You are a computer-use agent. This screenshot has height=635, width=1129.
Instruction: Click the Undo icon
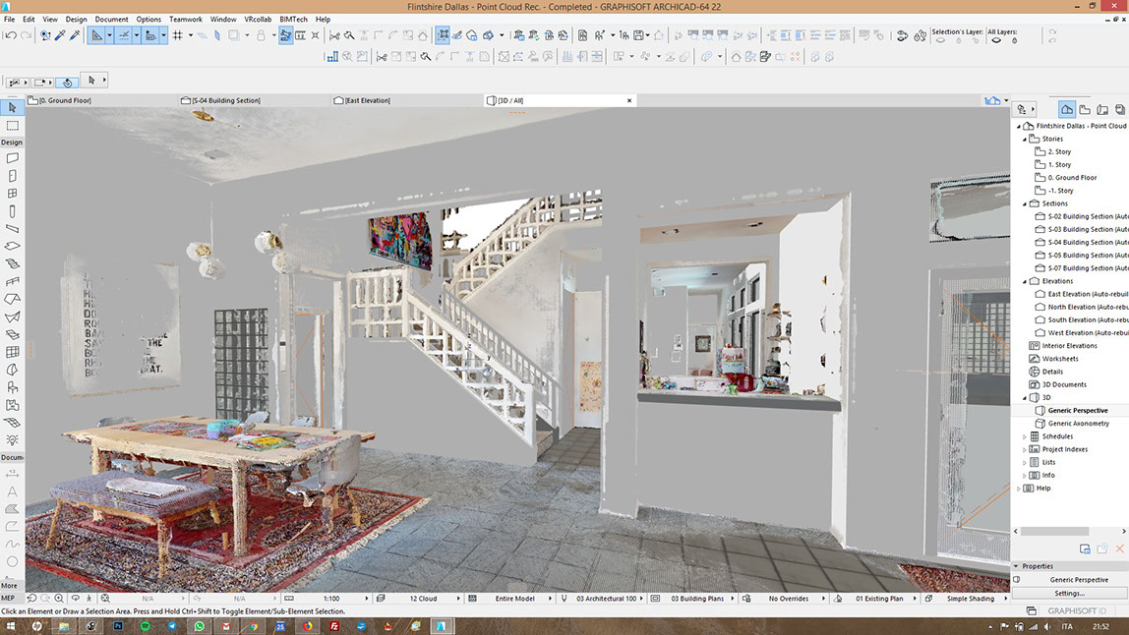coord(9,35)
